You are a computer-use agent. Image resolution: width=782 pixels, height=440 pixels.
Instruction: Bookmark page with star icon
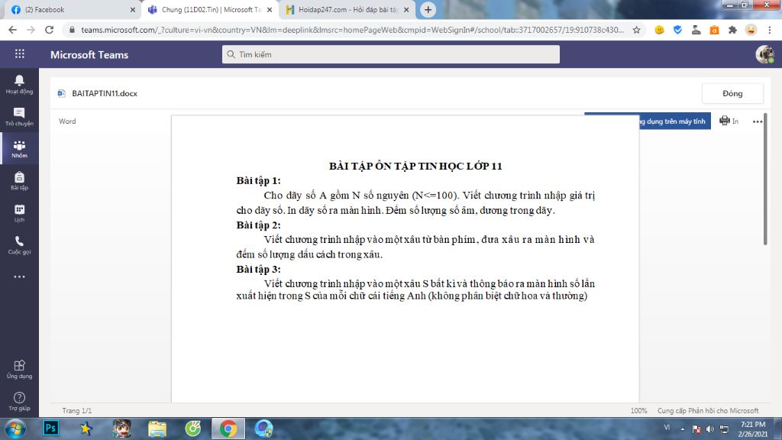(636, 30)
